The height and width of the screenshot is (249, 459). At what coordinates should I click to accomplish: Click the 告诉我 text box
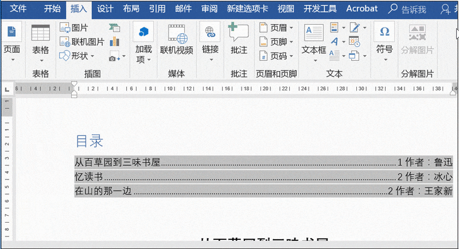414,10
